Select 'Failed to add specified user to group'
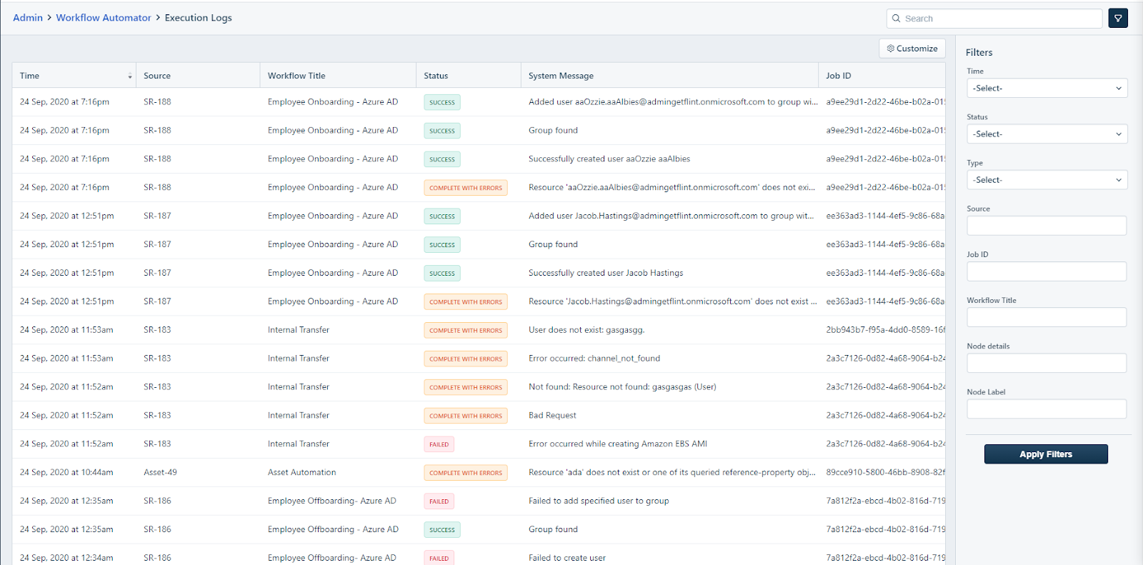 [599, 501]
